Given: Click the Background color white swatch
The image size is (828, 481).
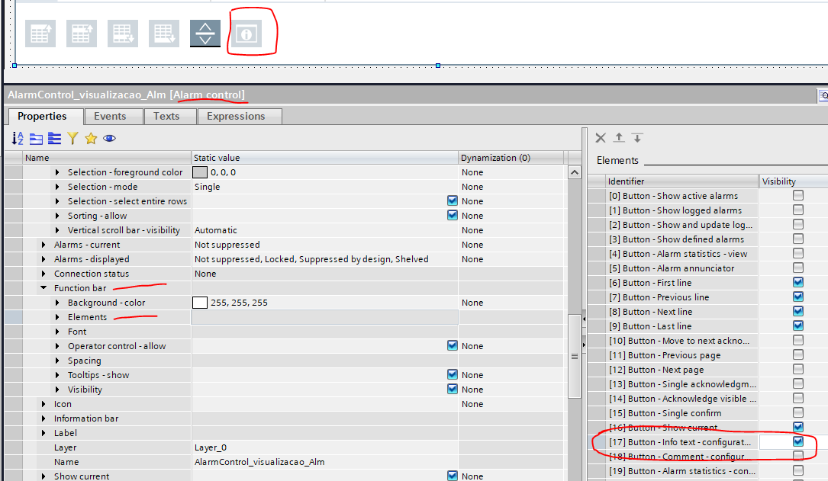Looking at the screenshot, I should pos(200,303).
